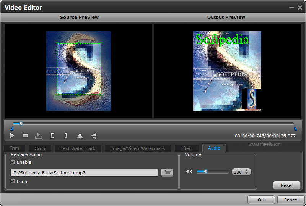
Task: Browse for replacement audio file
Action: [167, 172]
